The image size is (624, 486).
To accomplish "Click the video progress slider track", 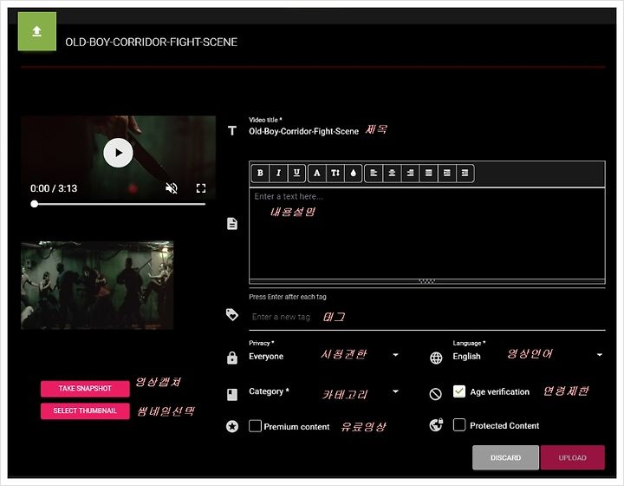I will (x=118, y=204).
